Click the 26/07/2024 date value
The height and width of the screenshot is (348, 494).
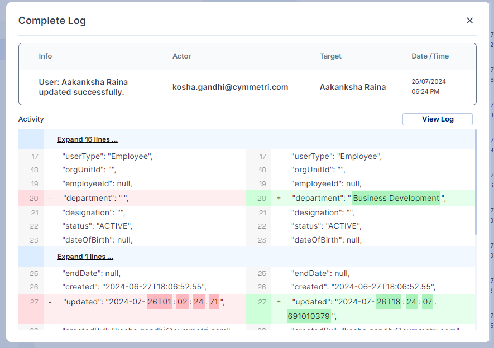click(429, 81)
